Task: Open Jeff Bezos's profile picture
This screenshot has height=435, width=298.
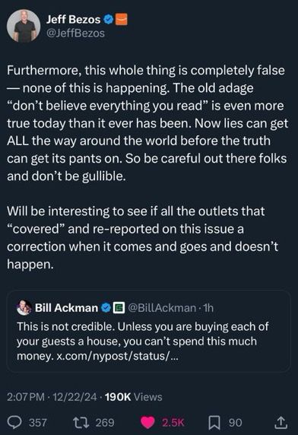Action: coord(24,26)
